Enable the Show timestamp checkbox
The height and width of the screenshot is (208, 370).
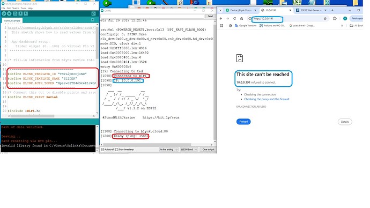click(116, 150)
